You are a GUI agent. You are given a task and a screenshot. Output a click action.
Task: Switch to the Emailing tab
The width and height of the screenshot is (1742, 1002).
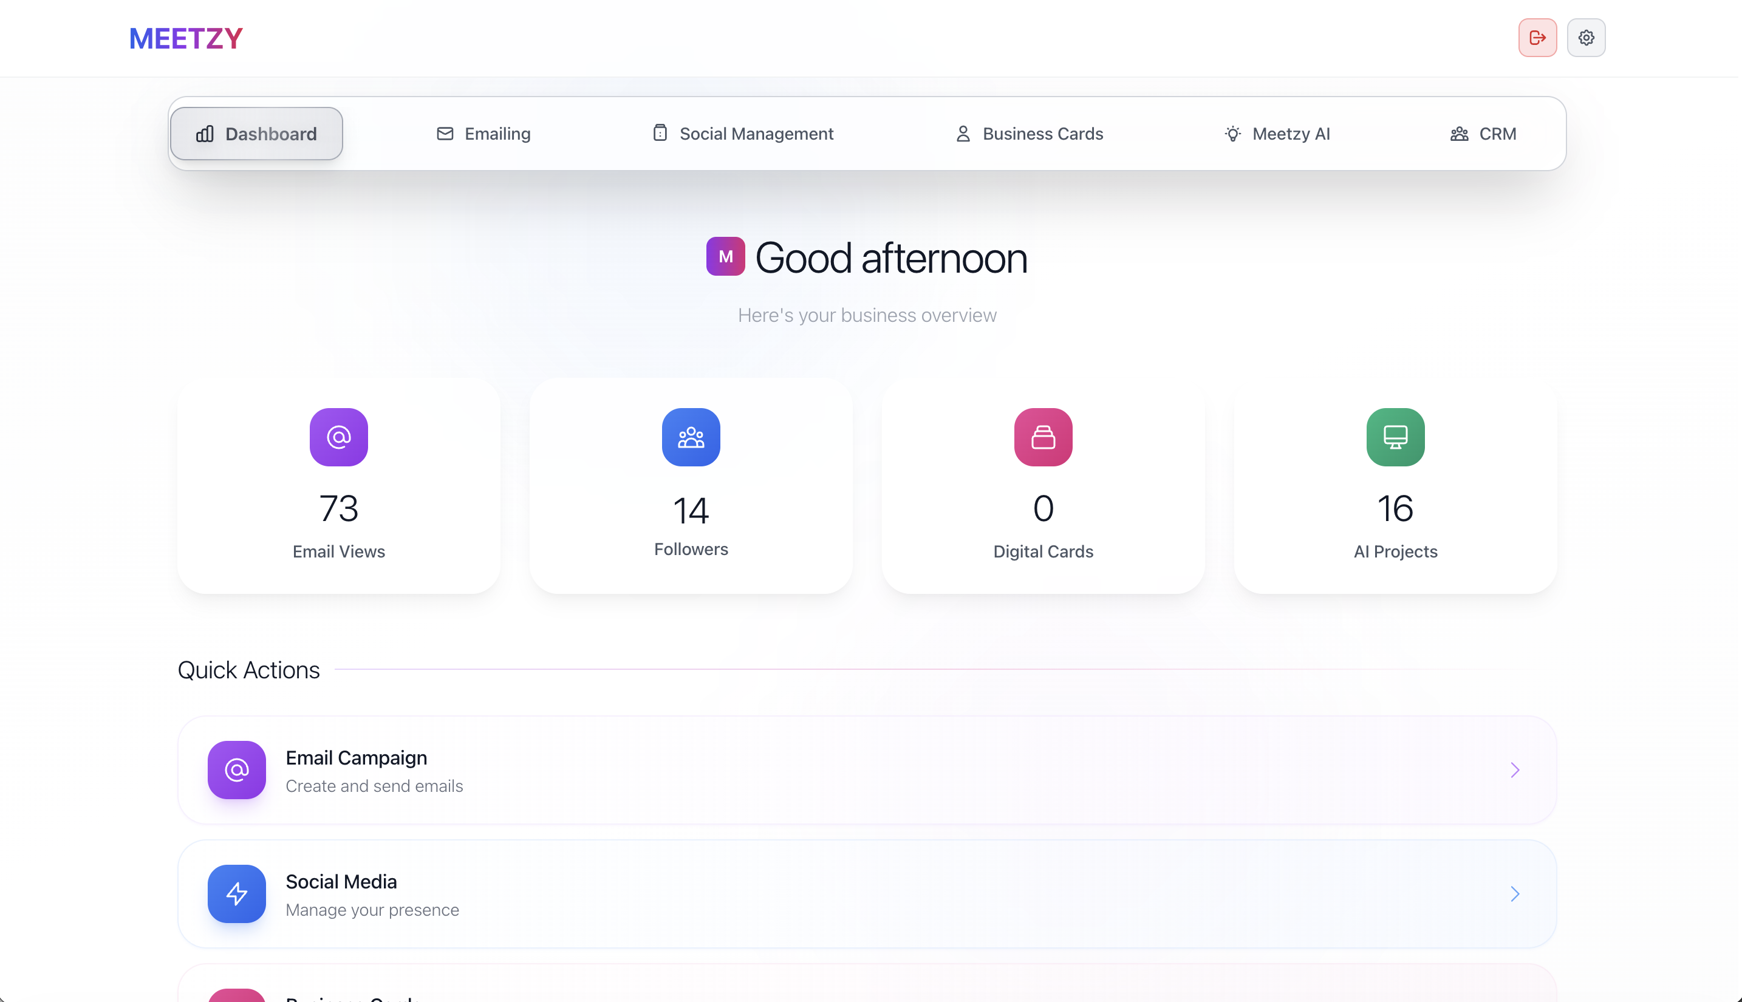483,134
